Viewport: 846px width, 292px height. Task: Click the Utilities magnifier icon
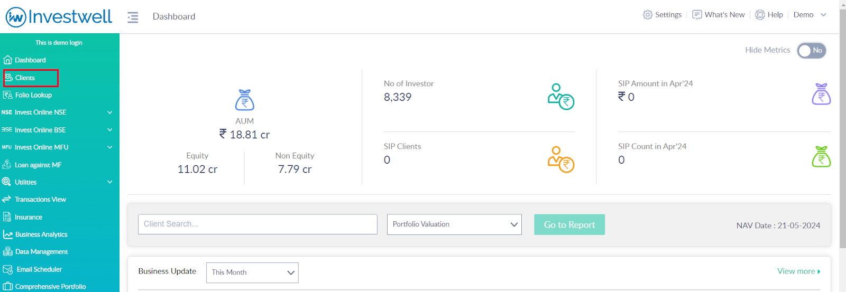(x=6, y=182)
